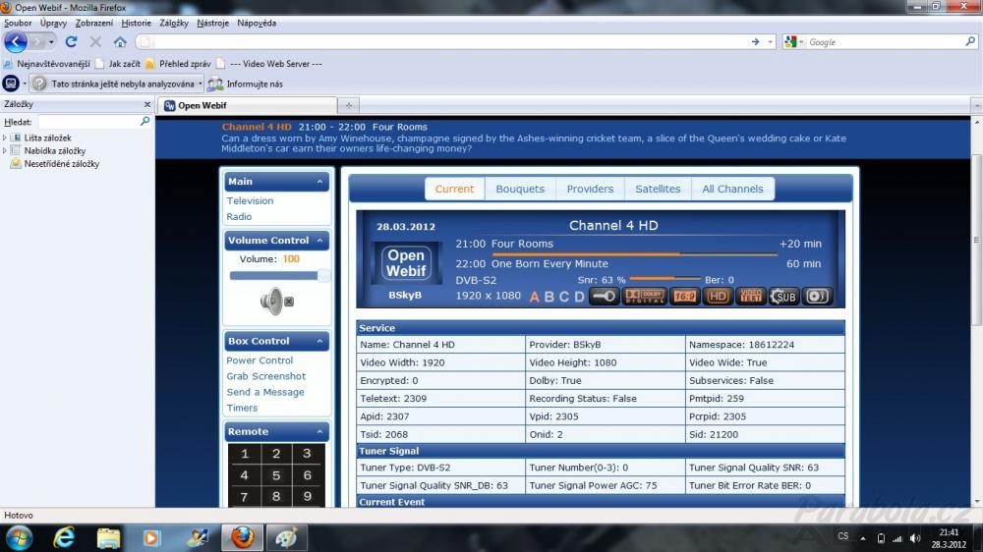Image resolution: width=983 pixels, height=552 pixels.
Task: Click the bookmarks sidebar search magnifier
Action: pyautogui.click(x=145, y=121)
